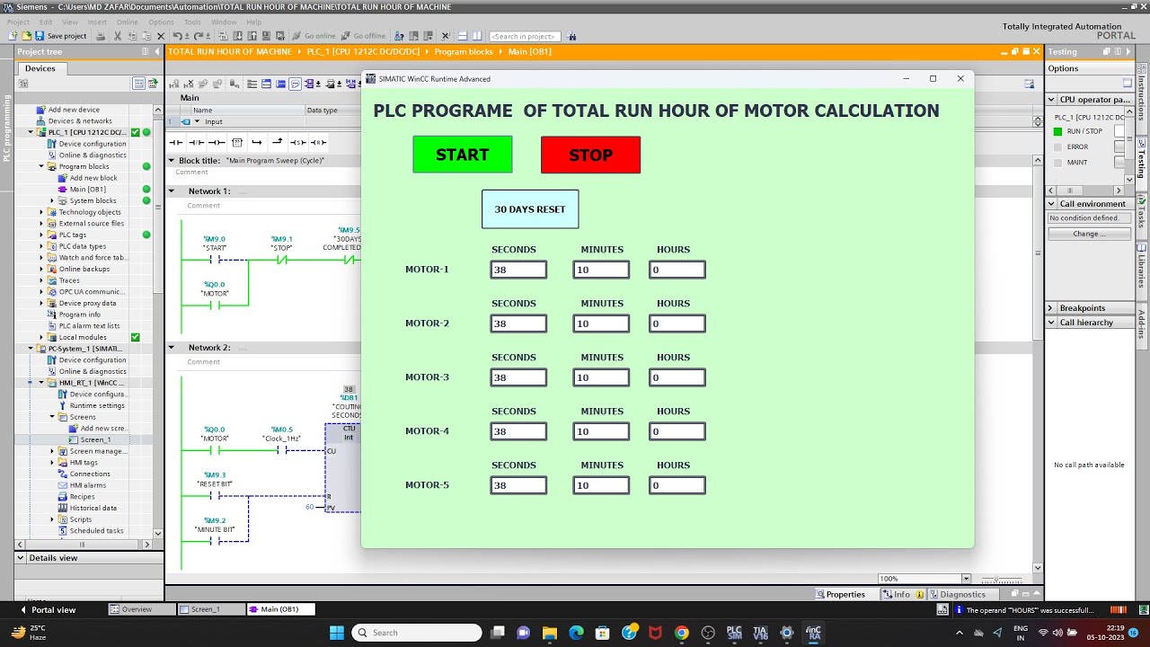
Task: Collapse the CPU operator panel section
Action: (1051, 100)
